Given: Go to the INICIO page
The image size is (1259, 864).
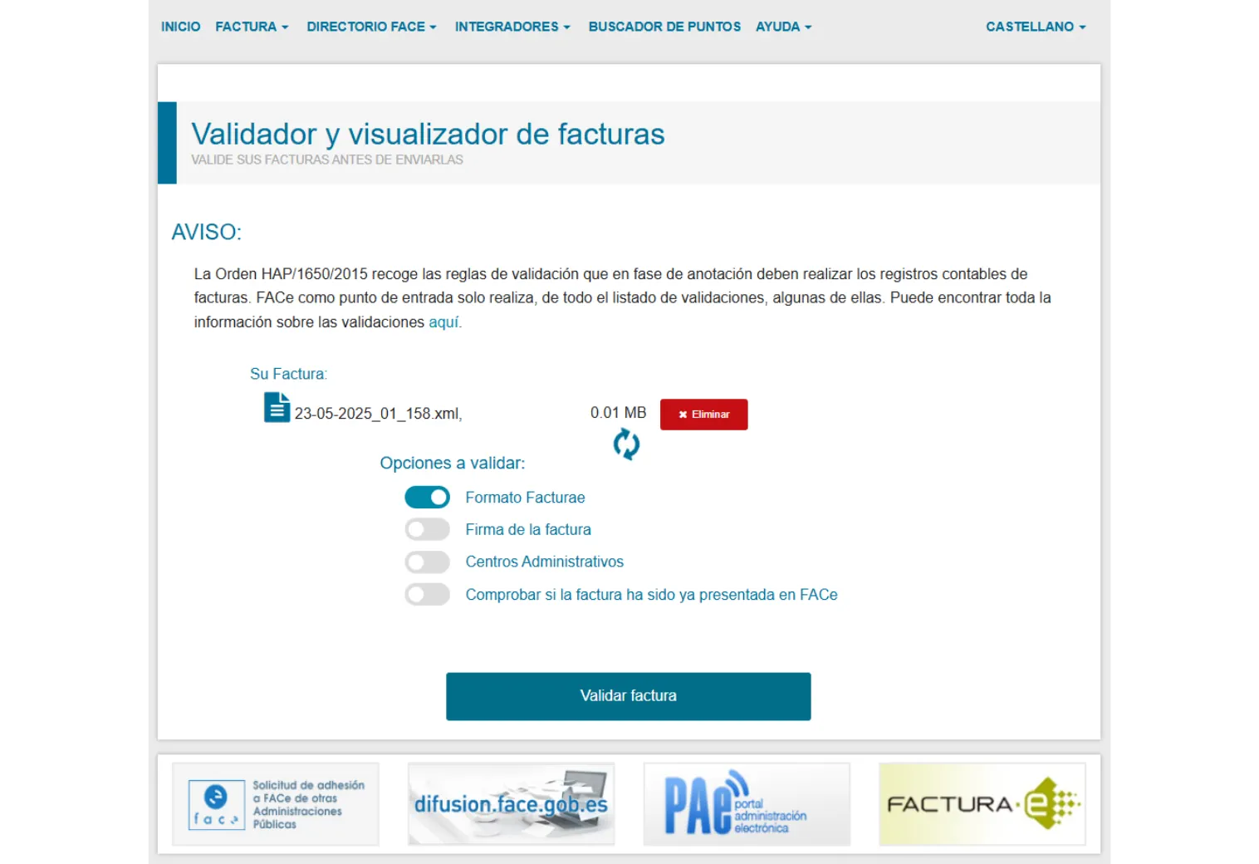Looking at the screenshot, I should click(180, 27).
